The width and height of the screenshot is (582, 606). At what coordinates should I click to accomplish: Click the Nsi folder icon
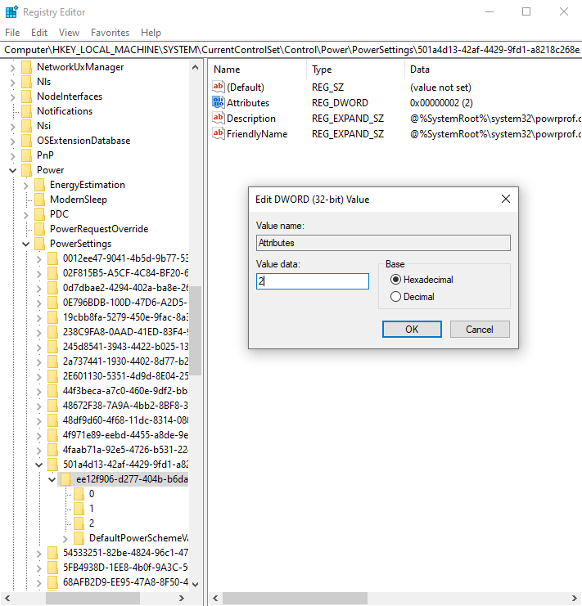pos(27,126)
